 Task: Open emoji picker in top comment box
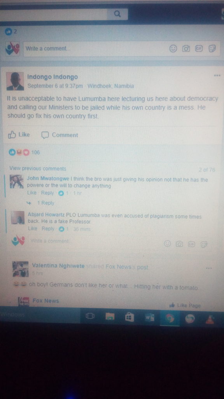pos(173,48)
